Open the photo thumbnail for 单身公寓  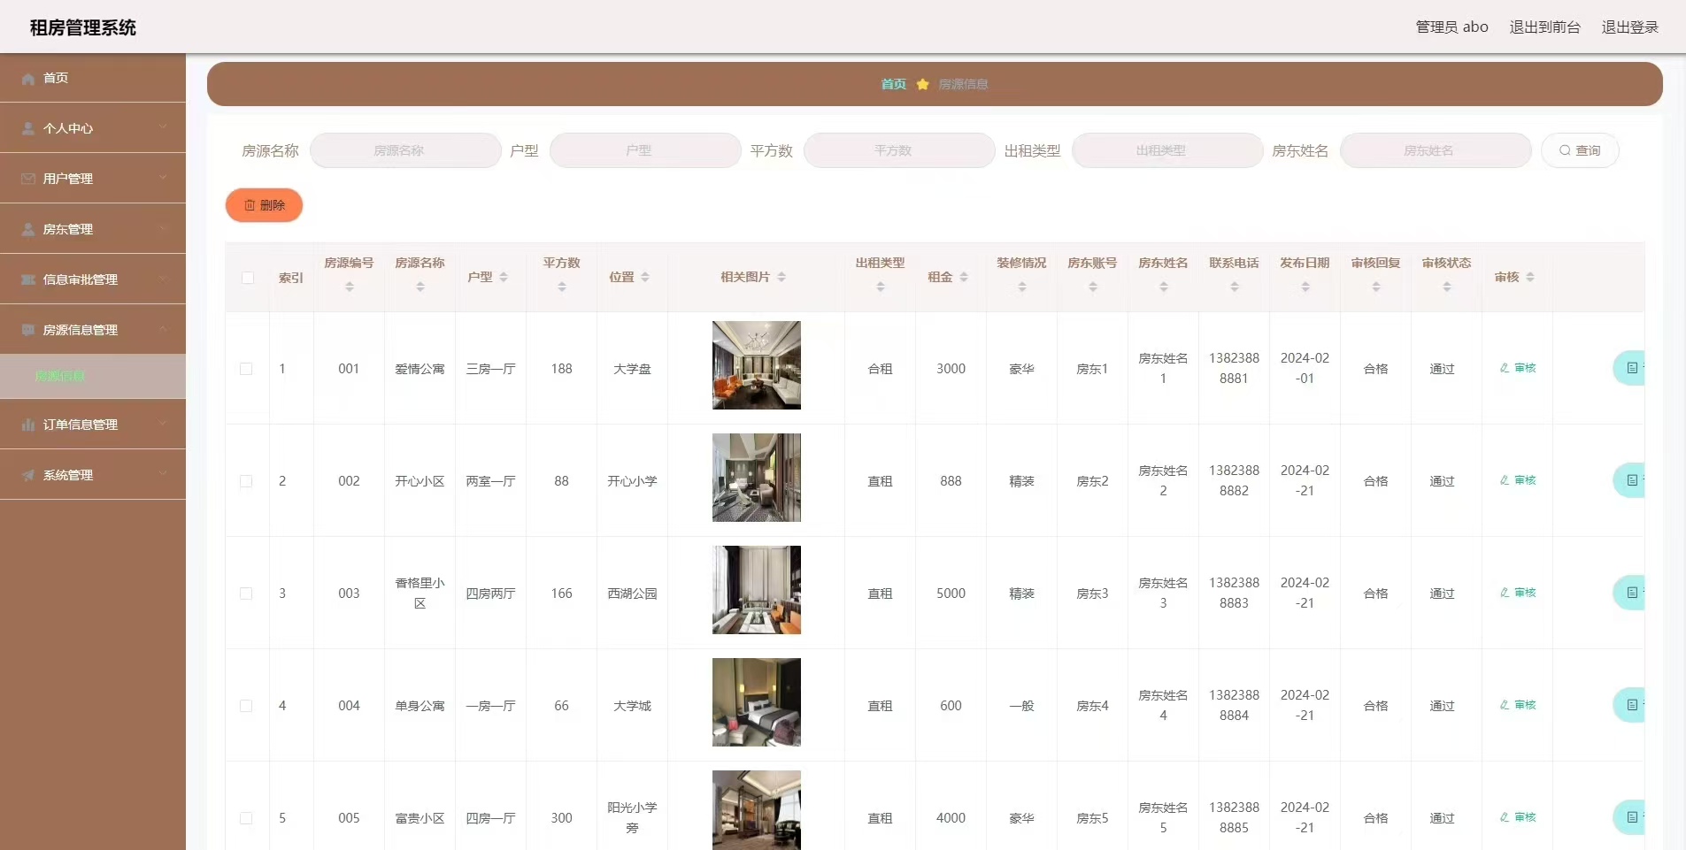(x=757, y=702)
